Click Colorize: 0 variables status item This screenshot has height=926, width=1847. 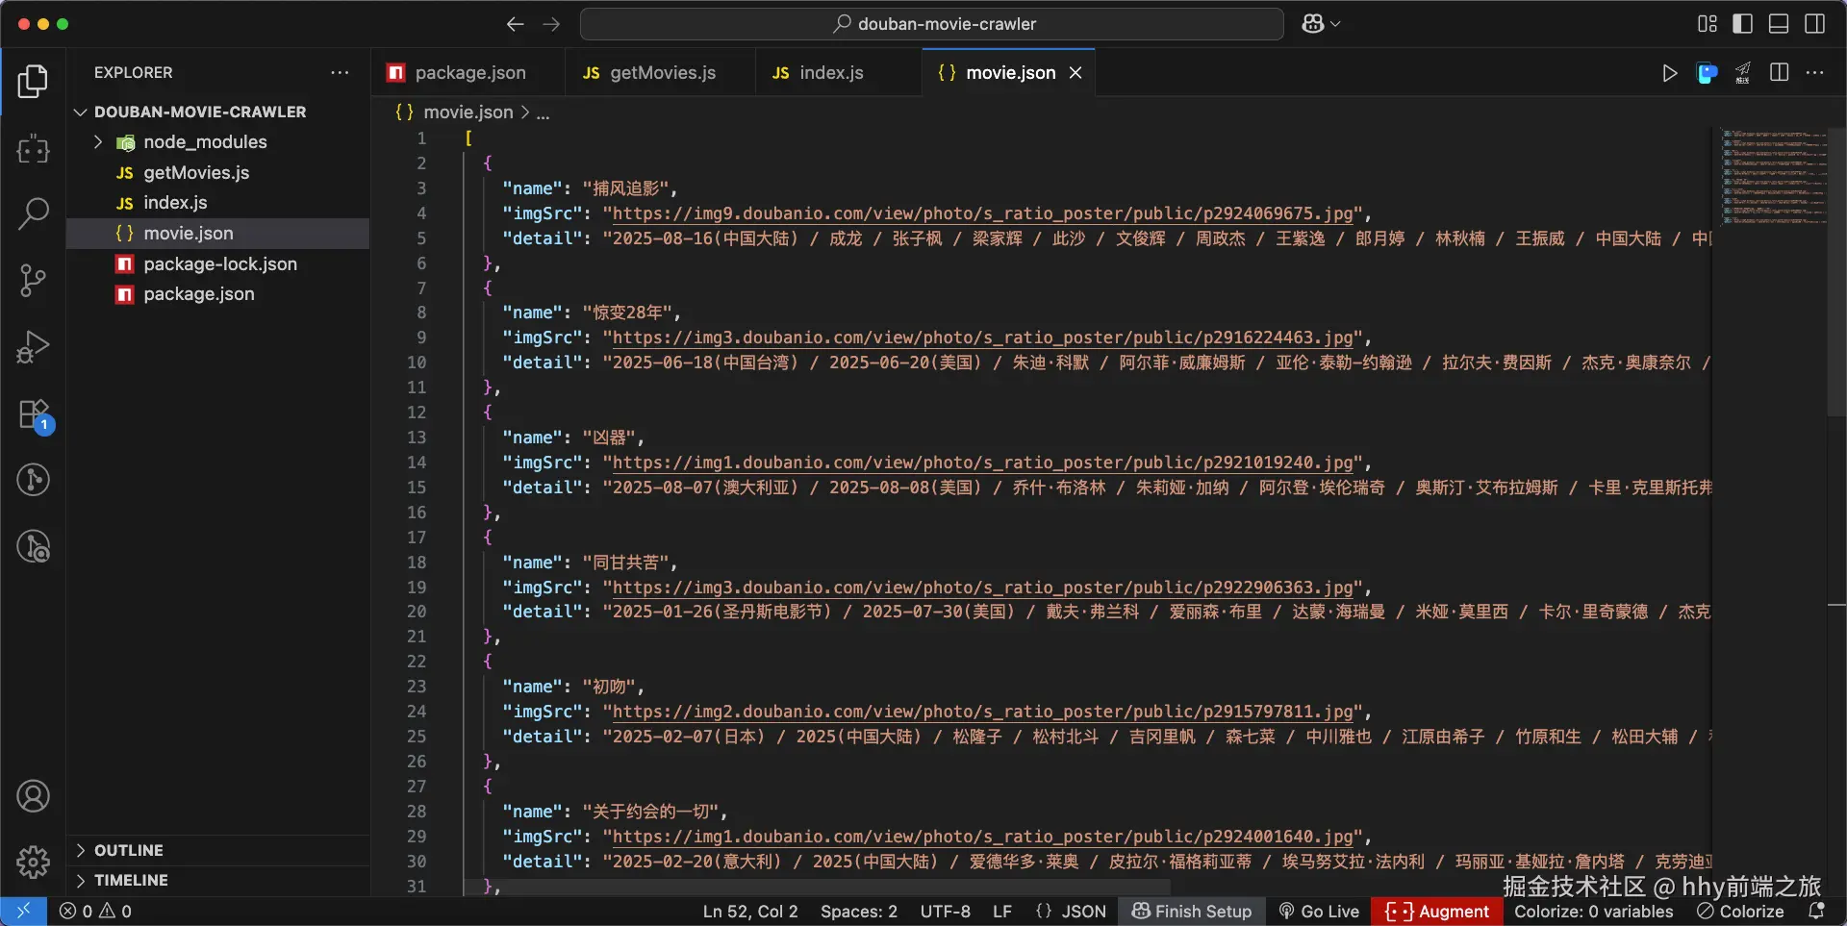pyautogui.click(x=1593, y=911)
